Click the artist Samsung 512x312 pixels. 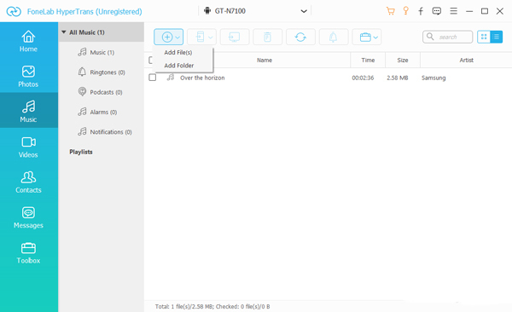433,78
